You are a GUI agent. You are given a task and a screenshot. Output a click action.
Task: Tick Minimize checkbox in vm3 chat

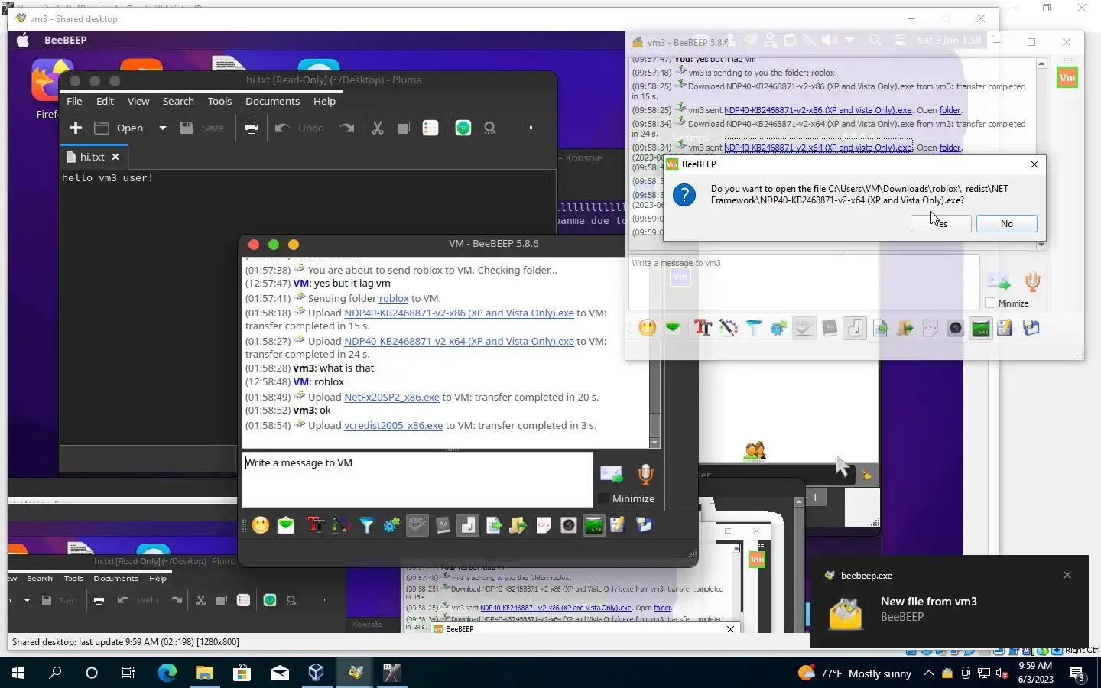coord(990,303)
